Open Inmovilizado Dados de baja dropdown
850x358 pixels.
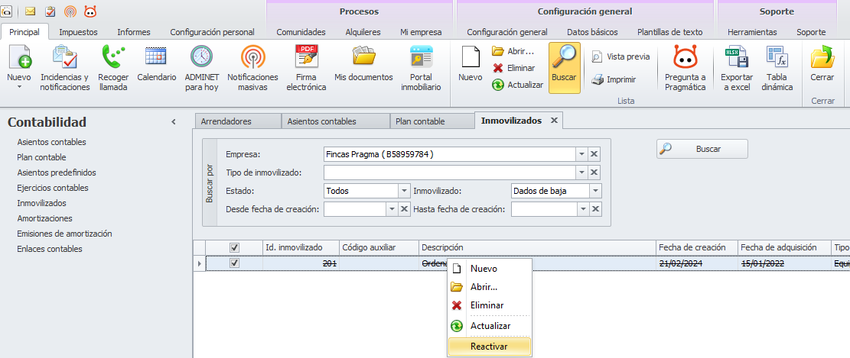[596, 191]
